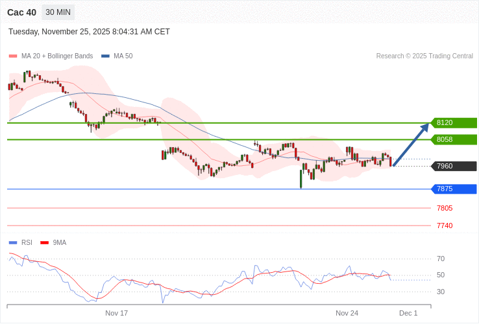Click the red 7805 support label
Screen dimensions: 479x324
click(x=445, y=209)
